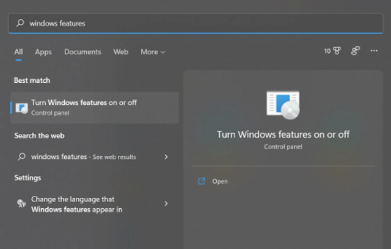Click the rewards points number 10

point(327,51)
